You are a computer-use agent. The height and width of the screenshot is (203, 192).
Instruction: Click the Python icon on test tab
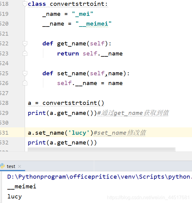coord(2,166)
